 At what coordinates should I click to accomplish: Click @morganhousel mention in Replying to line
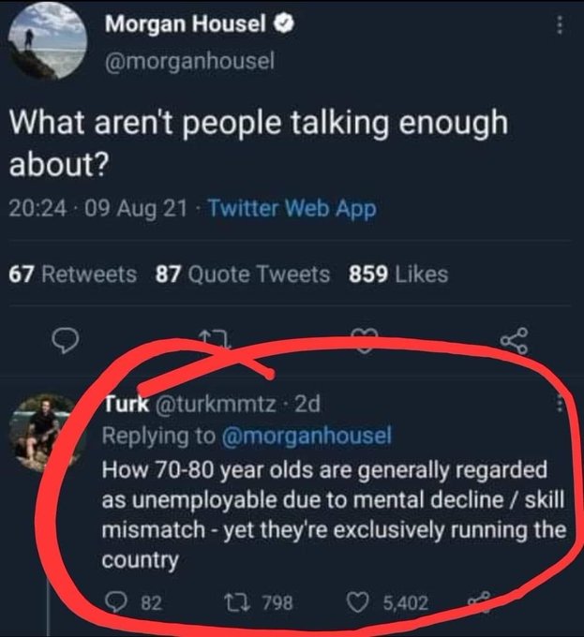click(307, 435)
